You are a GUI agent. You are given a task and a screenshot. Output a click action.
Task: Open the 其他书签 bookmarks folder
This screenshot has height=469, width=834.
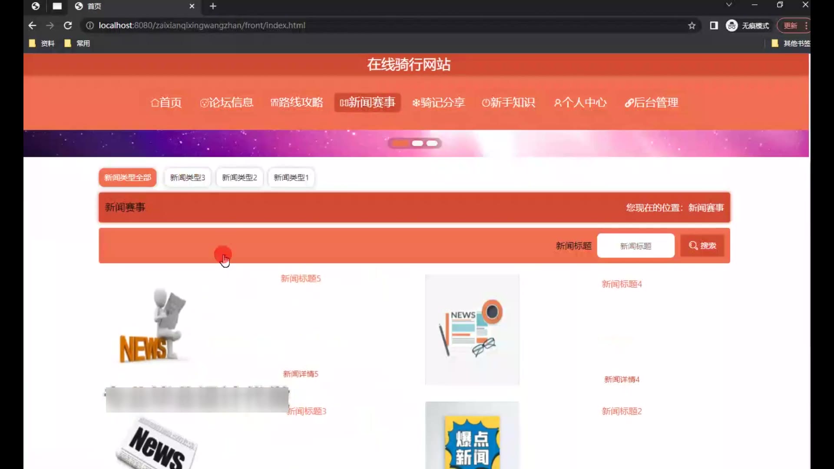coord(791,43)
